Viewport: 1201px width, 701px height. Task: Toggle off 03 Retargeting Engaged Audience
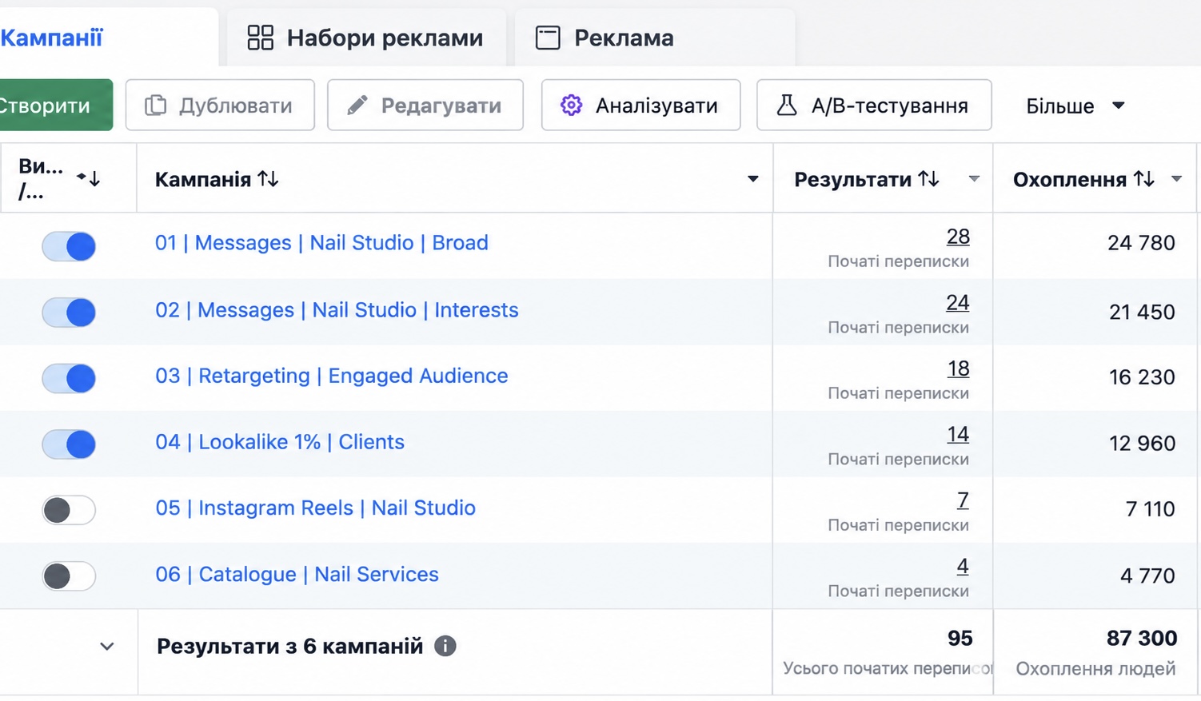coord(69,378)
